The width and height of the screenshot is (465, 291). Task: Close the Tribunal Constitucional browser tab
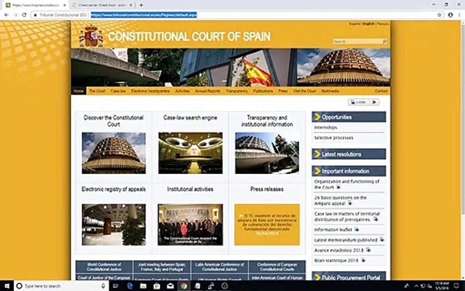click(x=64, y=5)
